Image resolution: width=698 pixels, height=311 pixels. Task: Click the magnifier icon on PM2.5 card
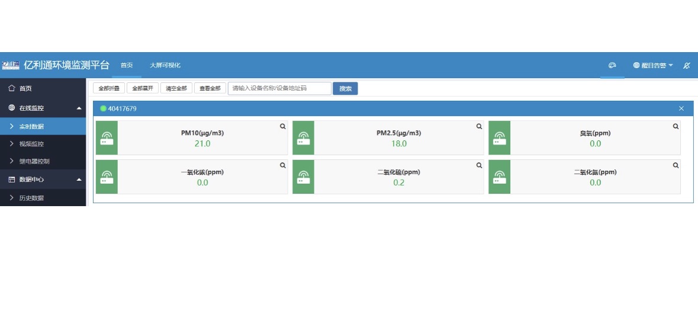(x=479, y=126)
